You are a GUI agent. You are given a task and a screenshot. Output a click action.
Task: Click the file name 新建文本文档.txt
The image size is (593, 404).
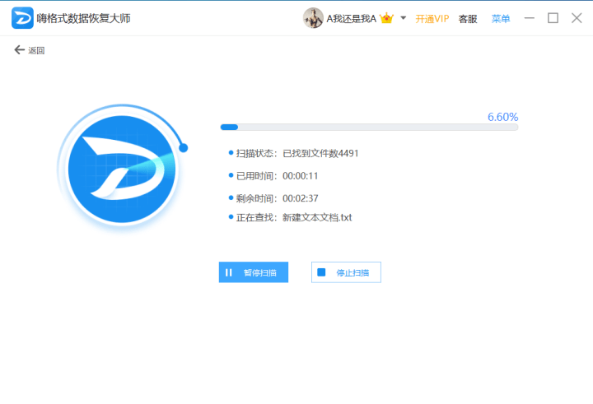[x=317, y=217]
